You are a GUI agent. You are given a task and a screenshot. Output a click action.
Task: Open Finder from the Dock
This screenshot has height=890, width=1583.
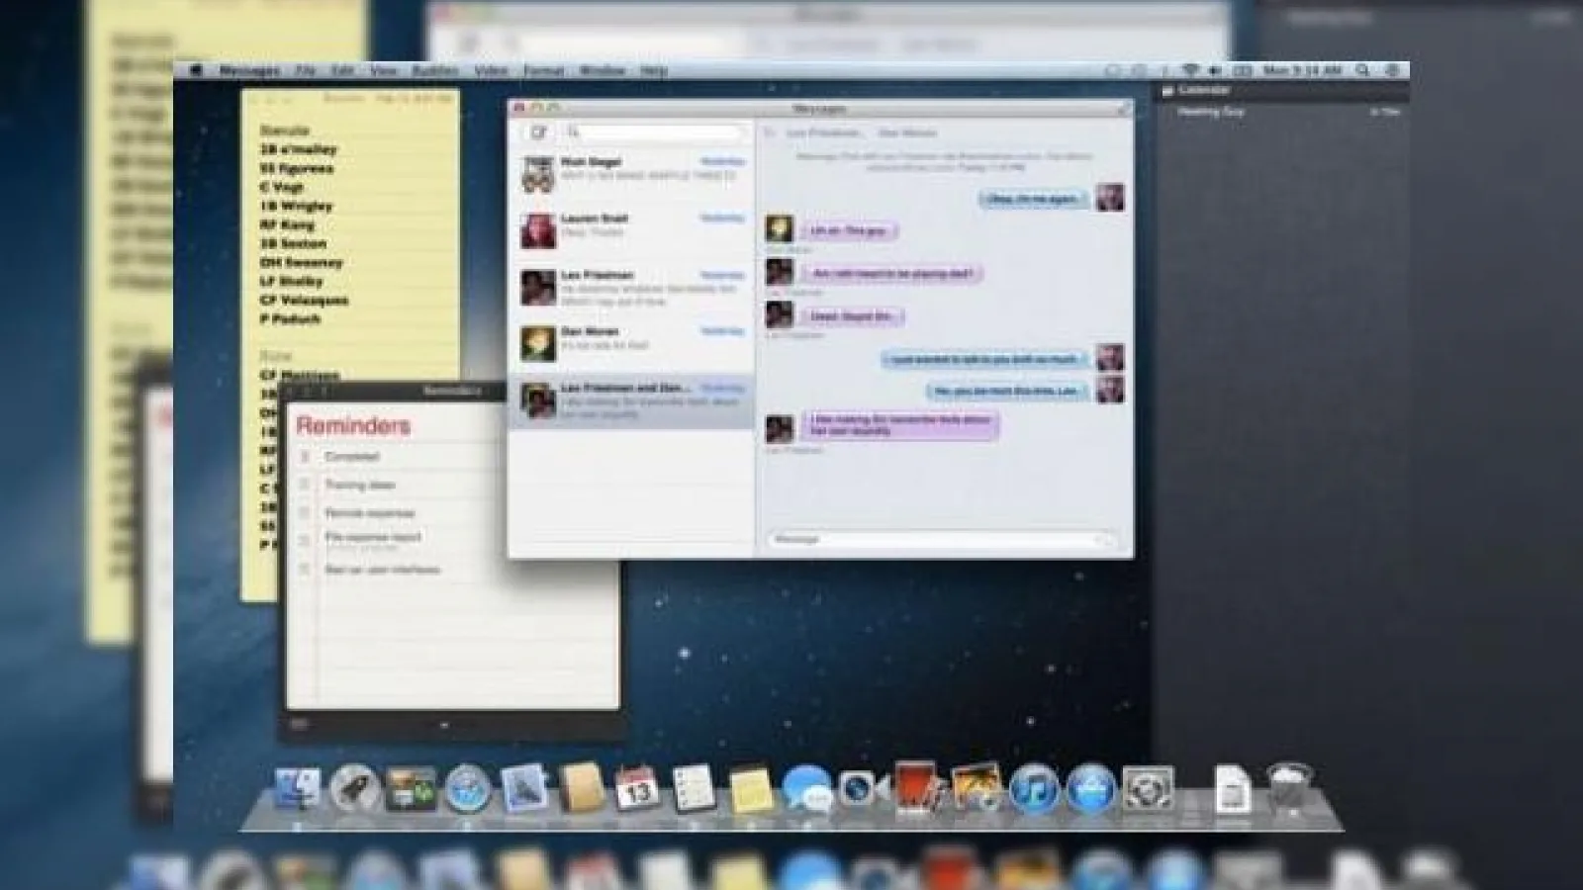(298, 789)
